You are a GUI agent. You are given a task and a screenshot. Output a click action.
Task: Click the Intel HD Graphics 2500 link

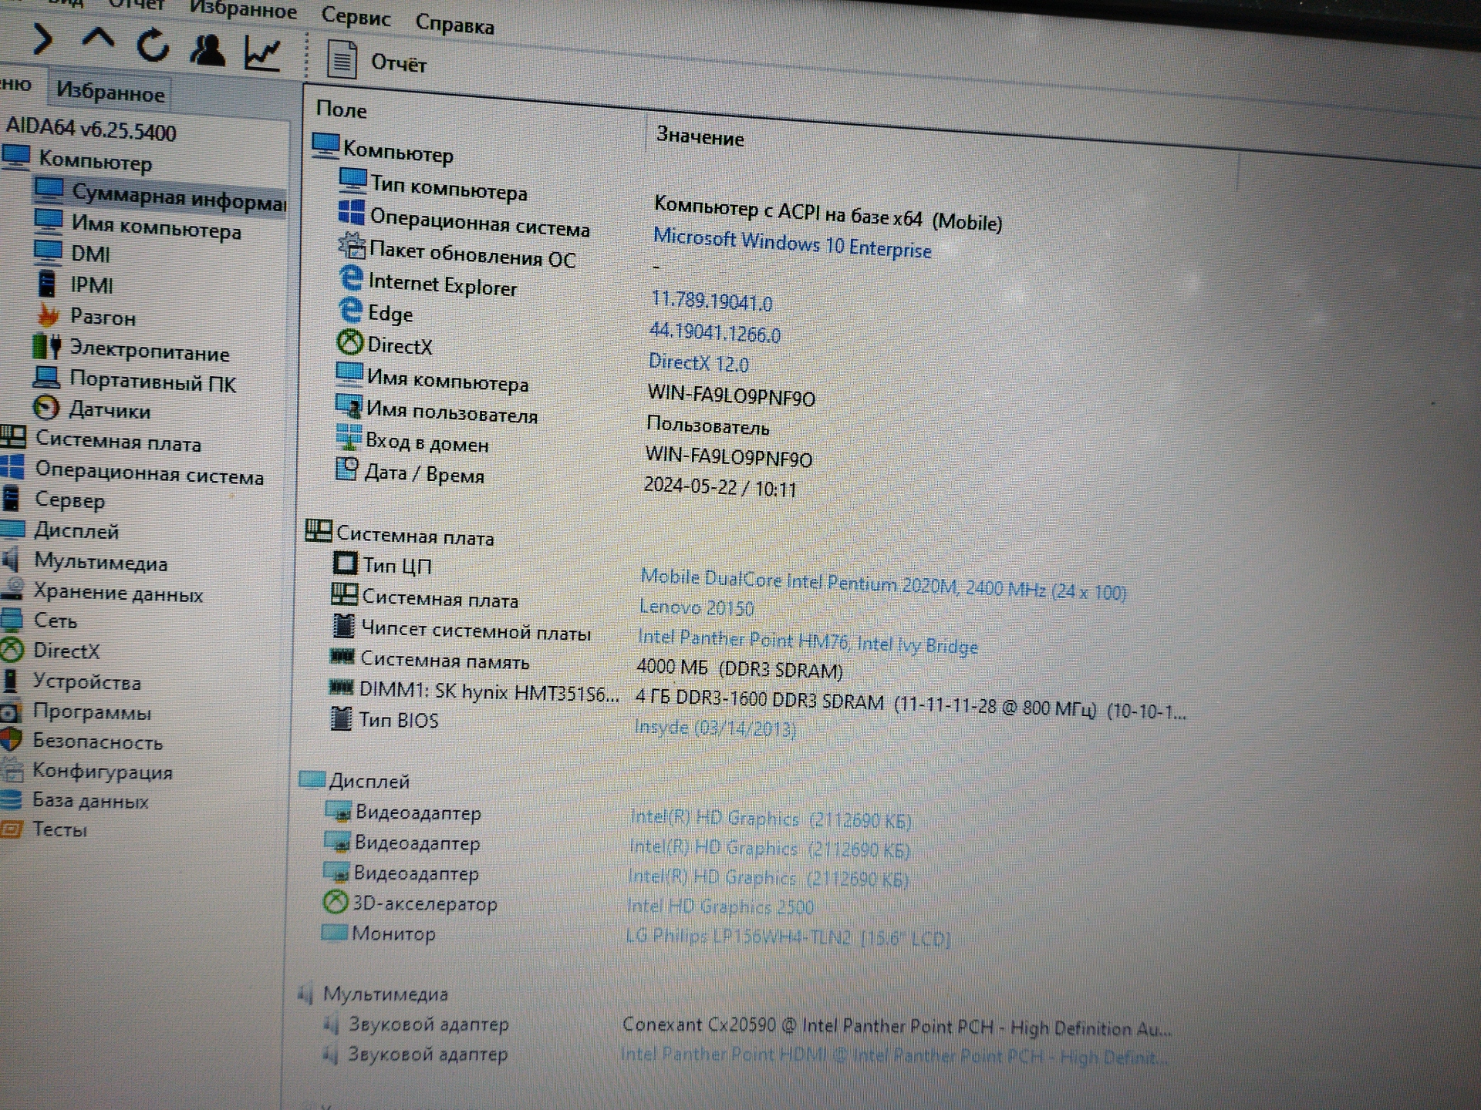[x=720, y=906]
